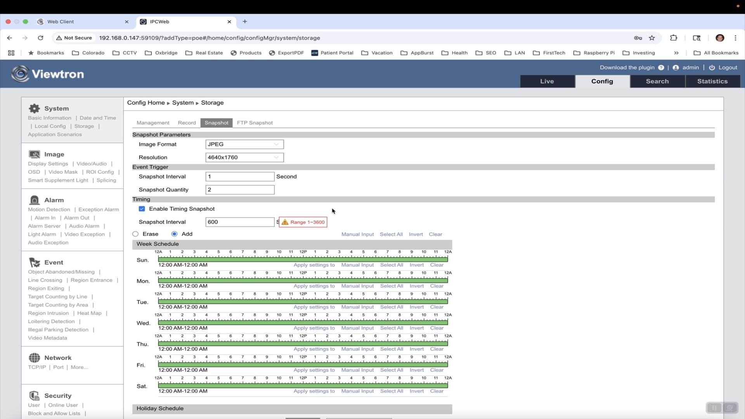745x419 pixels.
Task: Click the Network globe icon
Action: point(35,357)
